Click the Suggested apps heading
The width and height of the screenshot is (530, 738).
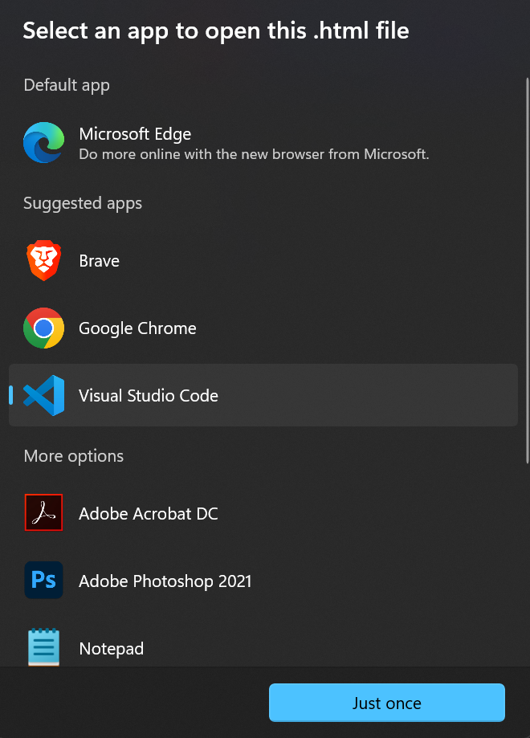point(83,203)
